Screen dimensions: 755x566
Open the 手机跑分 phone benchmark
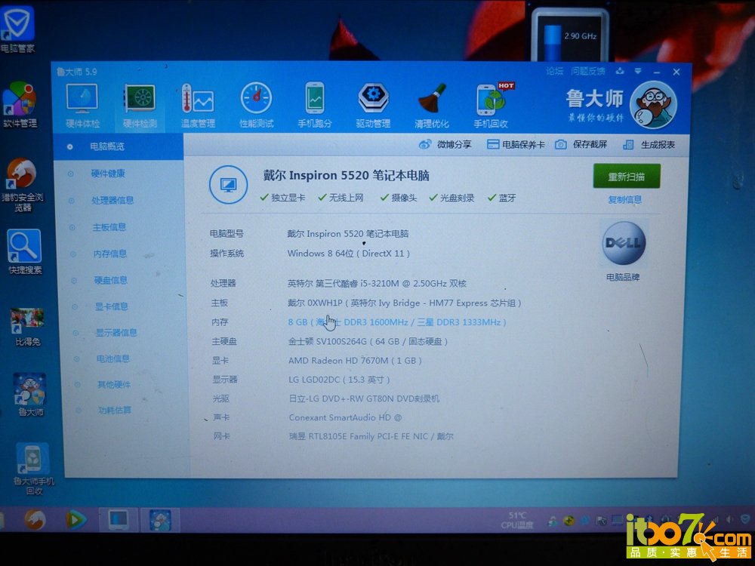(314, 106)
